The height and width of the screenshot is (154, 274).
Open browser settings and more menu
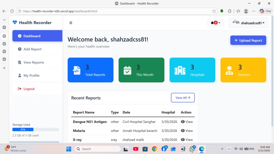pos(254,11)
